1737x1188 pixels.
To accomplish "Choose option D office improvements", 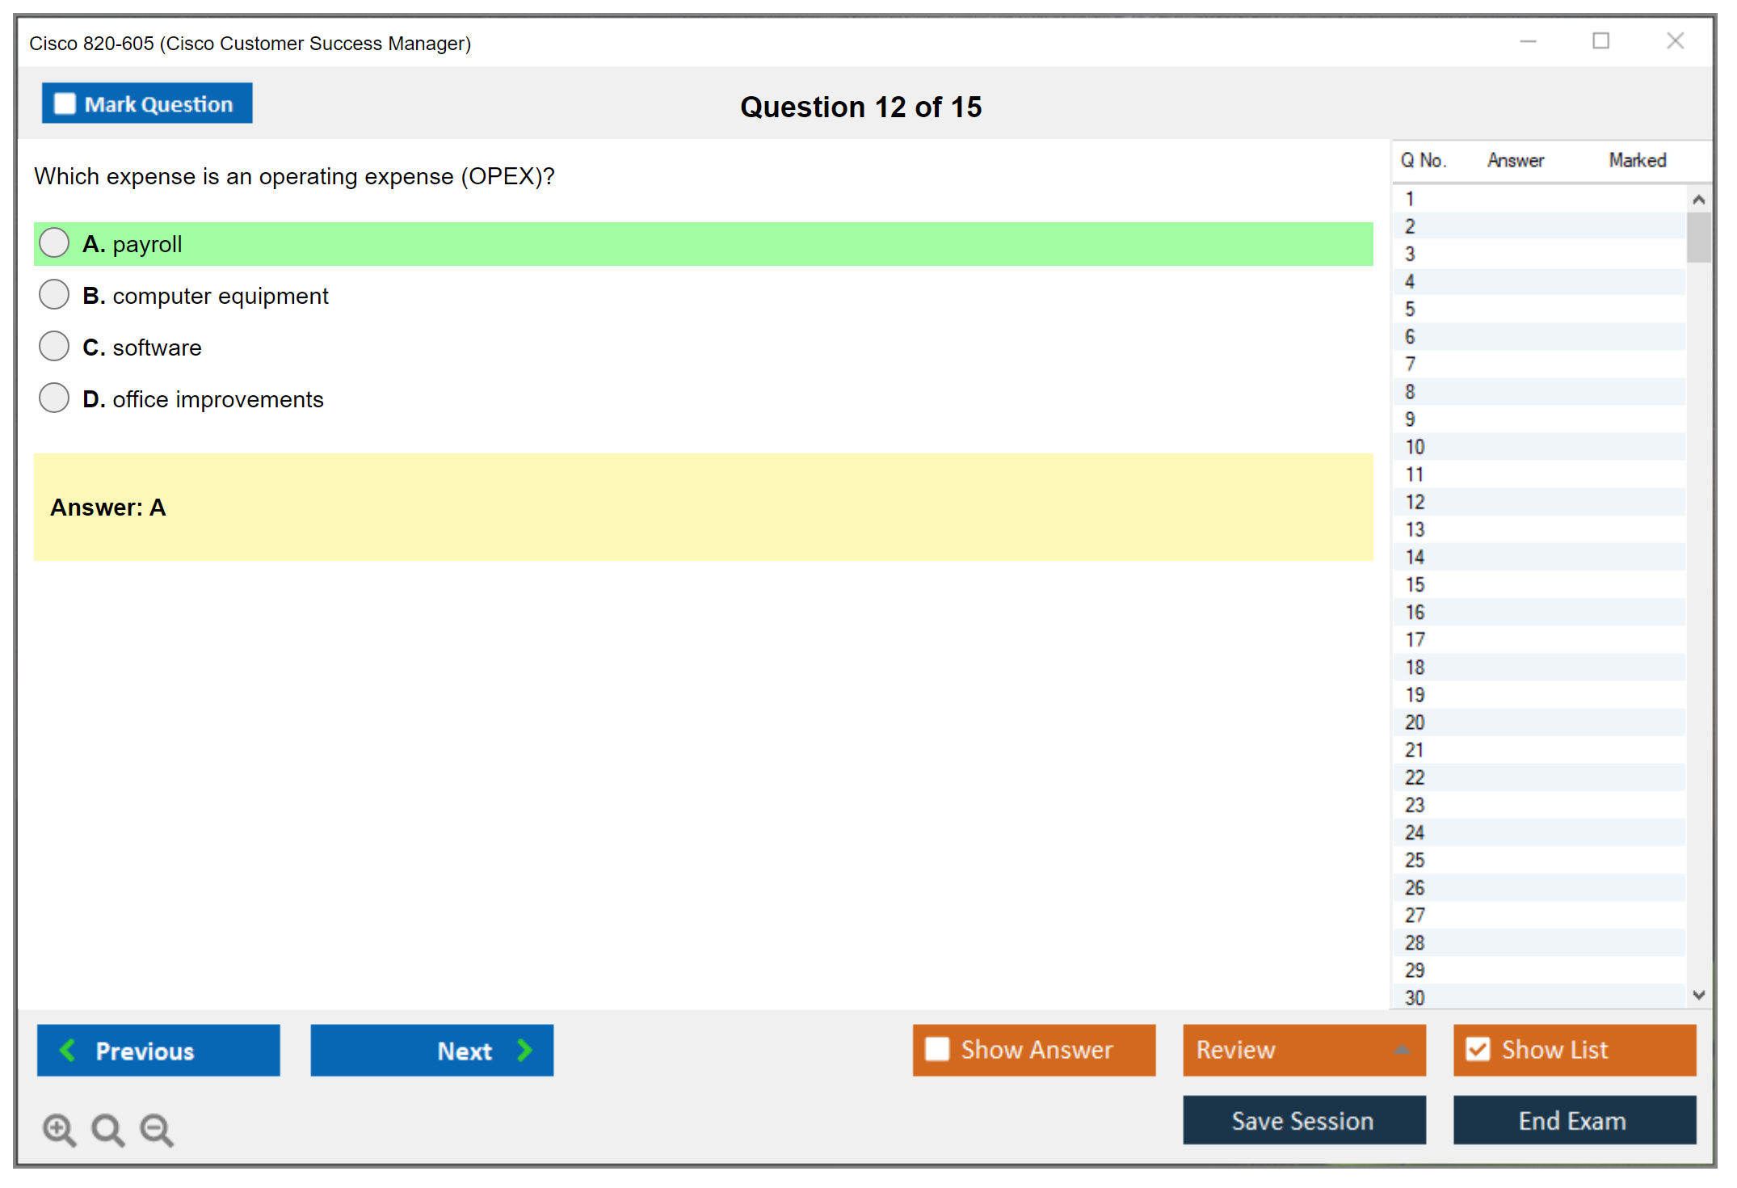I will [x=54, y=398].
